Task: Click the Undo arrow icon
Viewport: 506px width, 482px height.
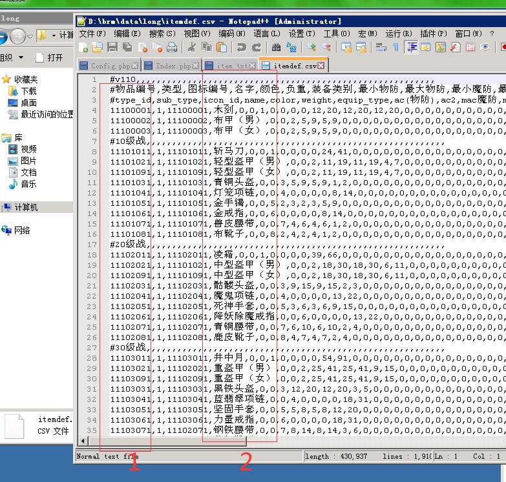Action: point(241,47)
